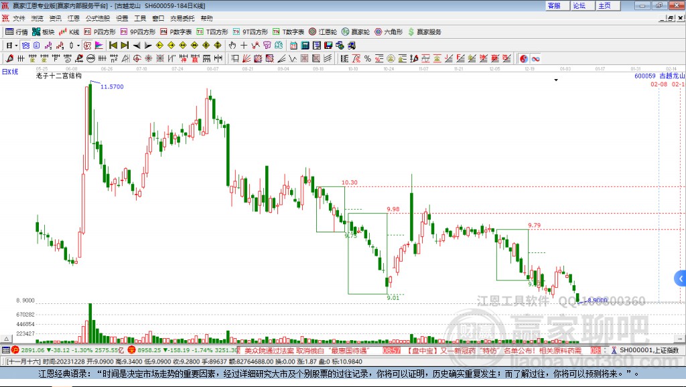Image resolution: width=686 pixels, height=387 pixels.
Task: Click the 客服 customer service button
Action: pyautogui.click(x=557, y=5)
